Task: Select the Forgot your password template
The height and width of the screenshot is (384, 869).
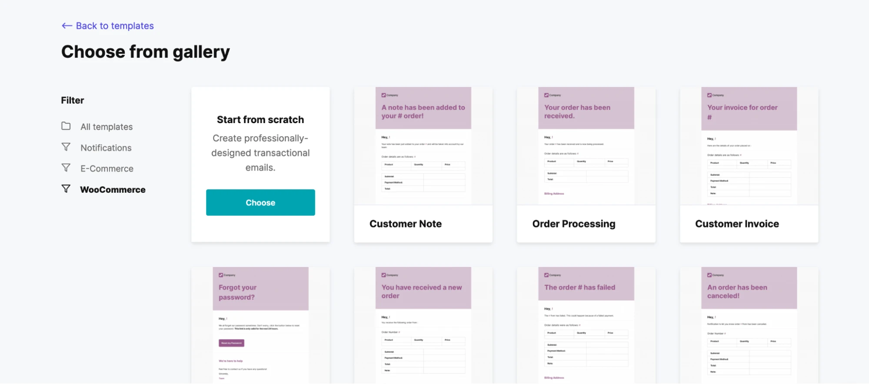Action: click(260, 325)
